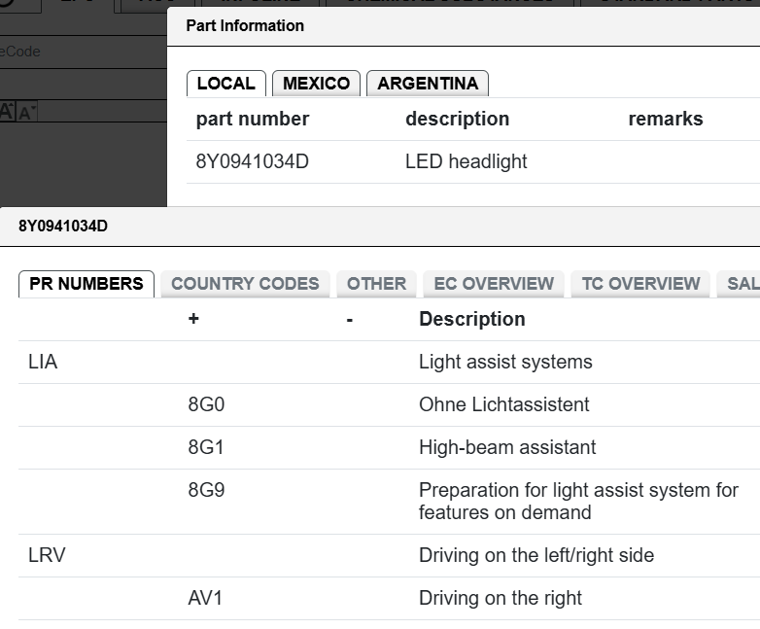Click the minus column header

(x=350, y=320)
